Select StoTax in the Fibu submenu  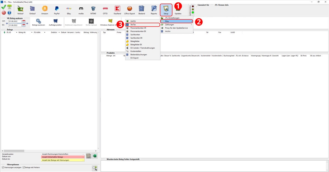pos(142,25)
